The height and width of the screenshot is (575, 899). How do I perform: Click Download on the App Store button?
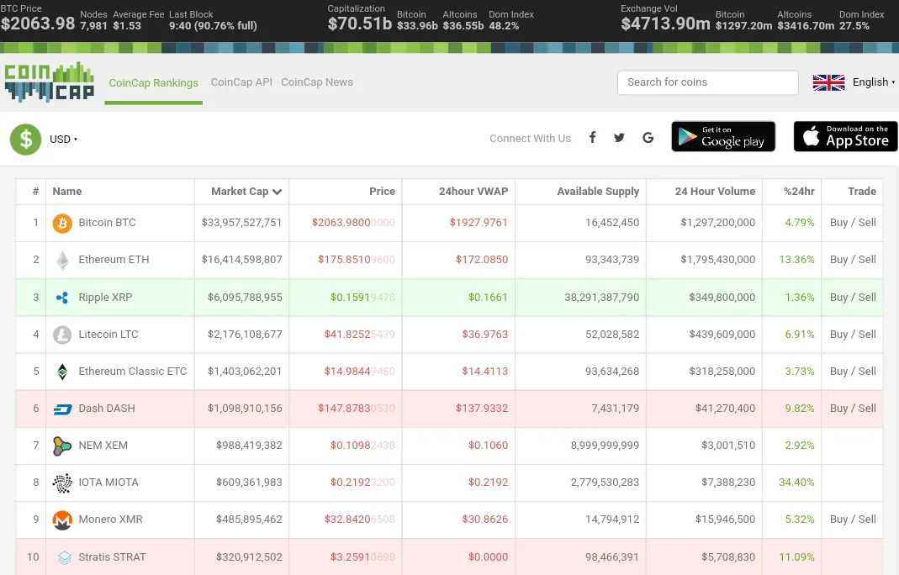(x=846, y=136)
